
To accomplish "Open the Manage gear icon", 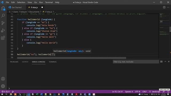I will coord(3,86).
